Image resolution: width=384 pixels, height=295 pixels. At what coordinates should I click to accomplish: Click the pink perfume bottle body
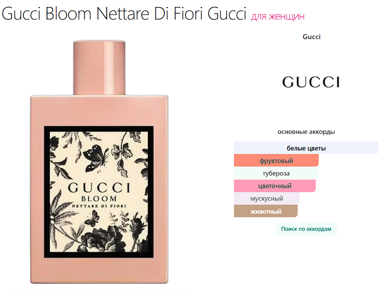tap(99, 189)
